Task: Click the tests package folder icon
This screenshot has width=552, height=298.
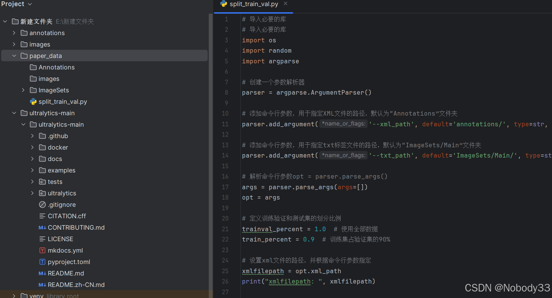Action: (x=42, y=182)
